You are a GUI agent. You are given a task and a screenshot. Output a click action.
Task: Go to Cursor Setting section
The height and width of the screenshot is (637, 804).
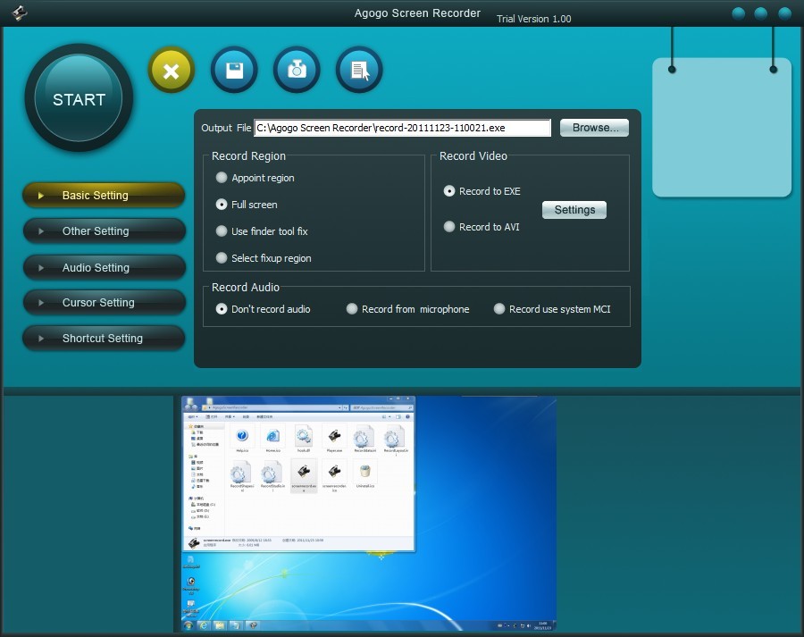(104, 303)
